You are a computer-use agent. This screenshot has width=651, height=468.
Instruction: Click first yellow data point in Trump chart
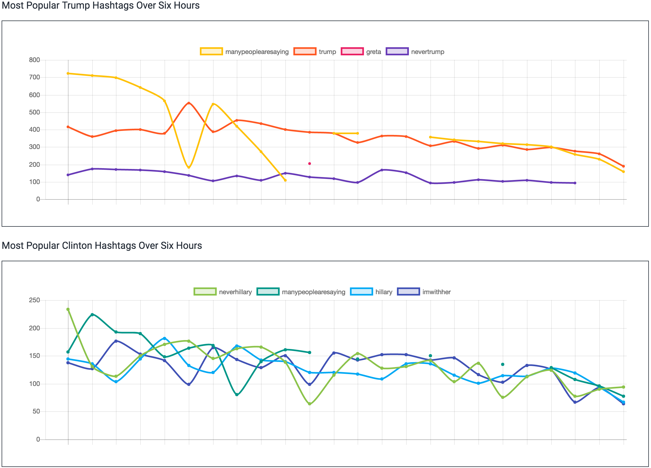(68, 73)
